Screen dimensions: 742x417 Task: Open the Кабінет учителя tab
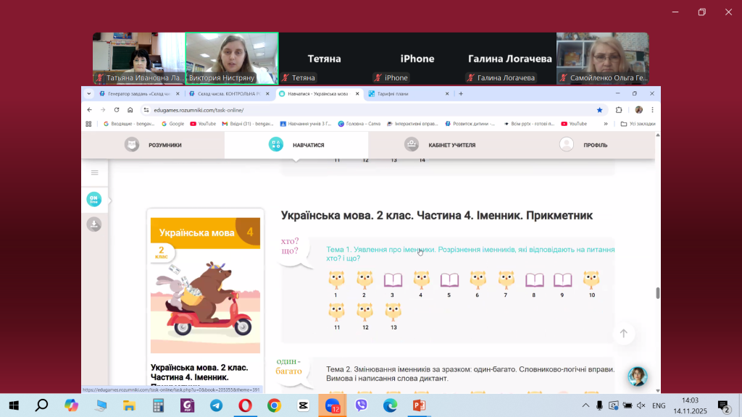click(x=440, y=145)
